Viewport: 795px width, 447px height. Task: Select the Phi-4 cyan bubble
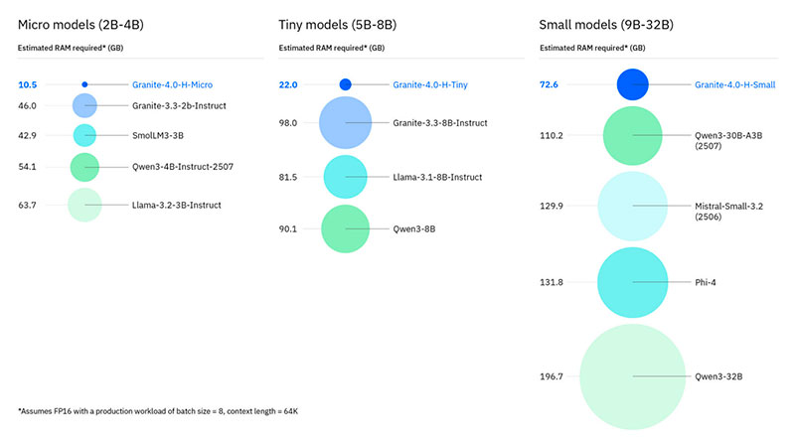[633, 282]
